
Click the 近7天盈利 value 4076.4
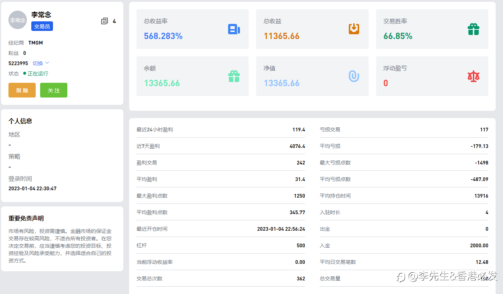coord(297,146)
